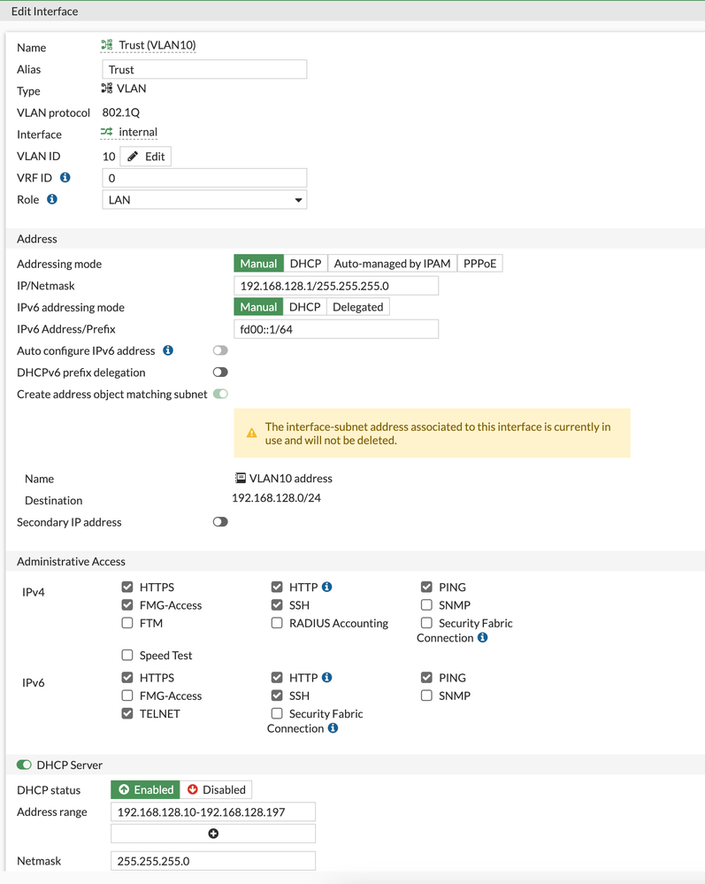Click the Security Fabric Connection IPv4 info icon

click(482, 638)
